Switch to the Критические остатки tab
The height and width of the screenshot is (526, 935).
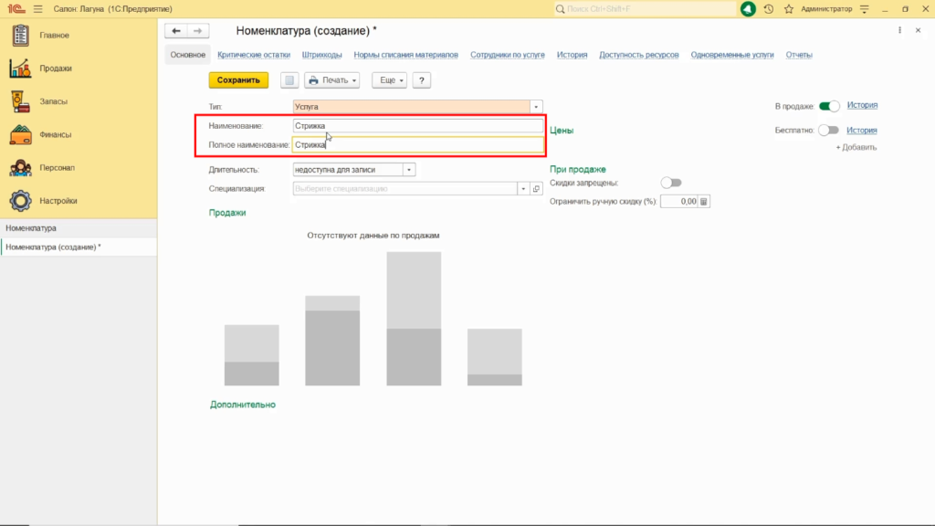click(x=254, y=55)
